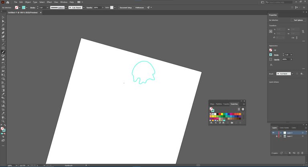Create a new layer in Layers panel
This screenshot has height=167, width=308.
coord(298,153)
